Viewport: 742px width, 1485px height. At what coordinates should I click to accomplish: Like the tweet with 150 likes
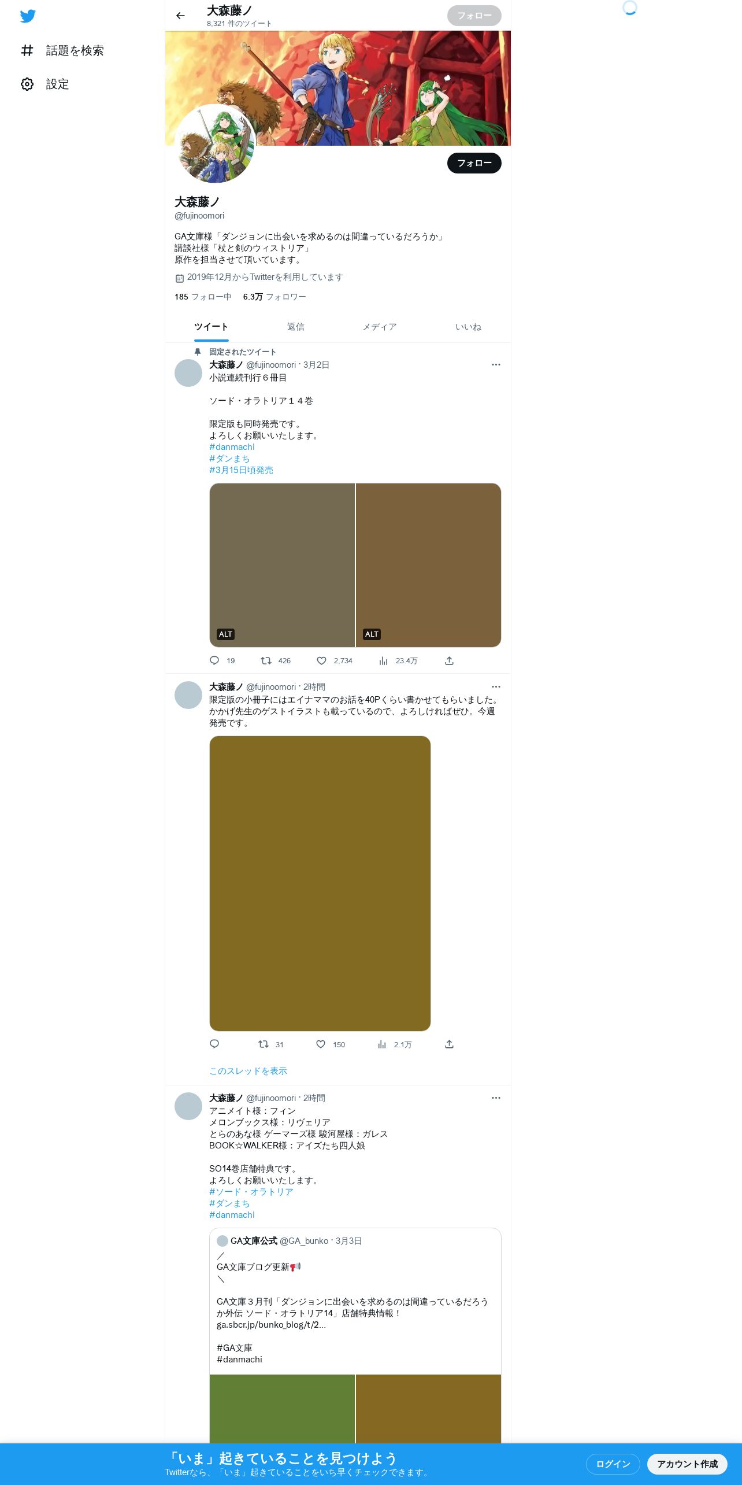coord(321,1044)
